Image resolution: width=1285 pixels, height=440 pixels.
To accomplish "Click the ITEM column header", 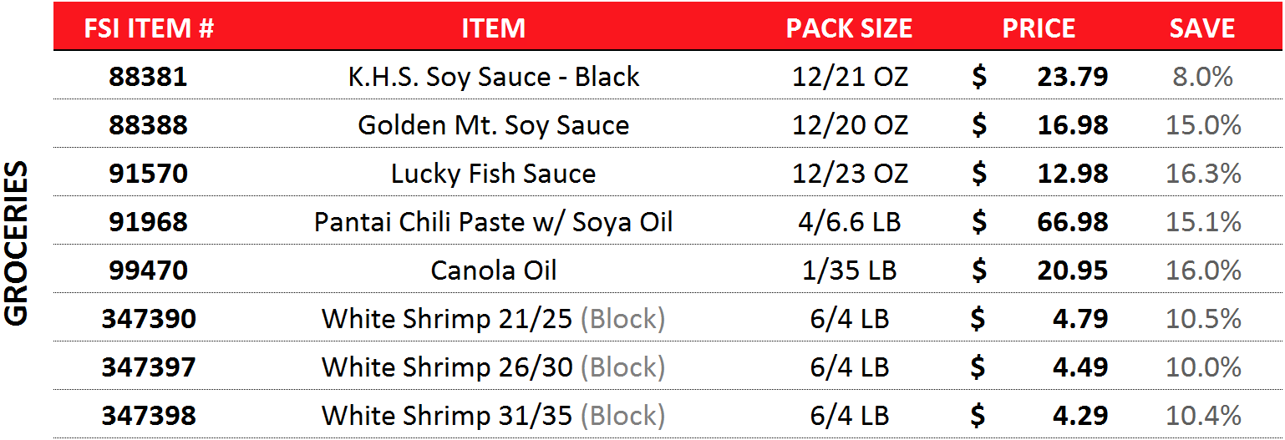I will point(493,28).
